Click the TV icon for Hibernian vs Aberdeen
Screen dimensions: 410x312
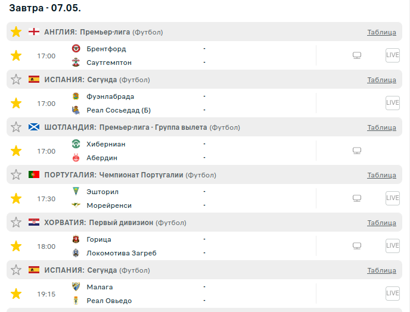click(357, 151)
